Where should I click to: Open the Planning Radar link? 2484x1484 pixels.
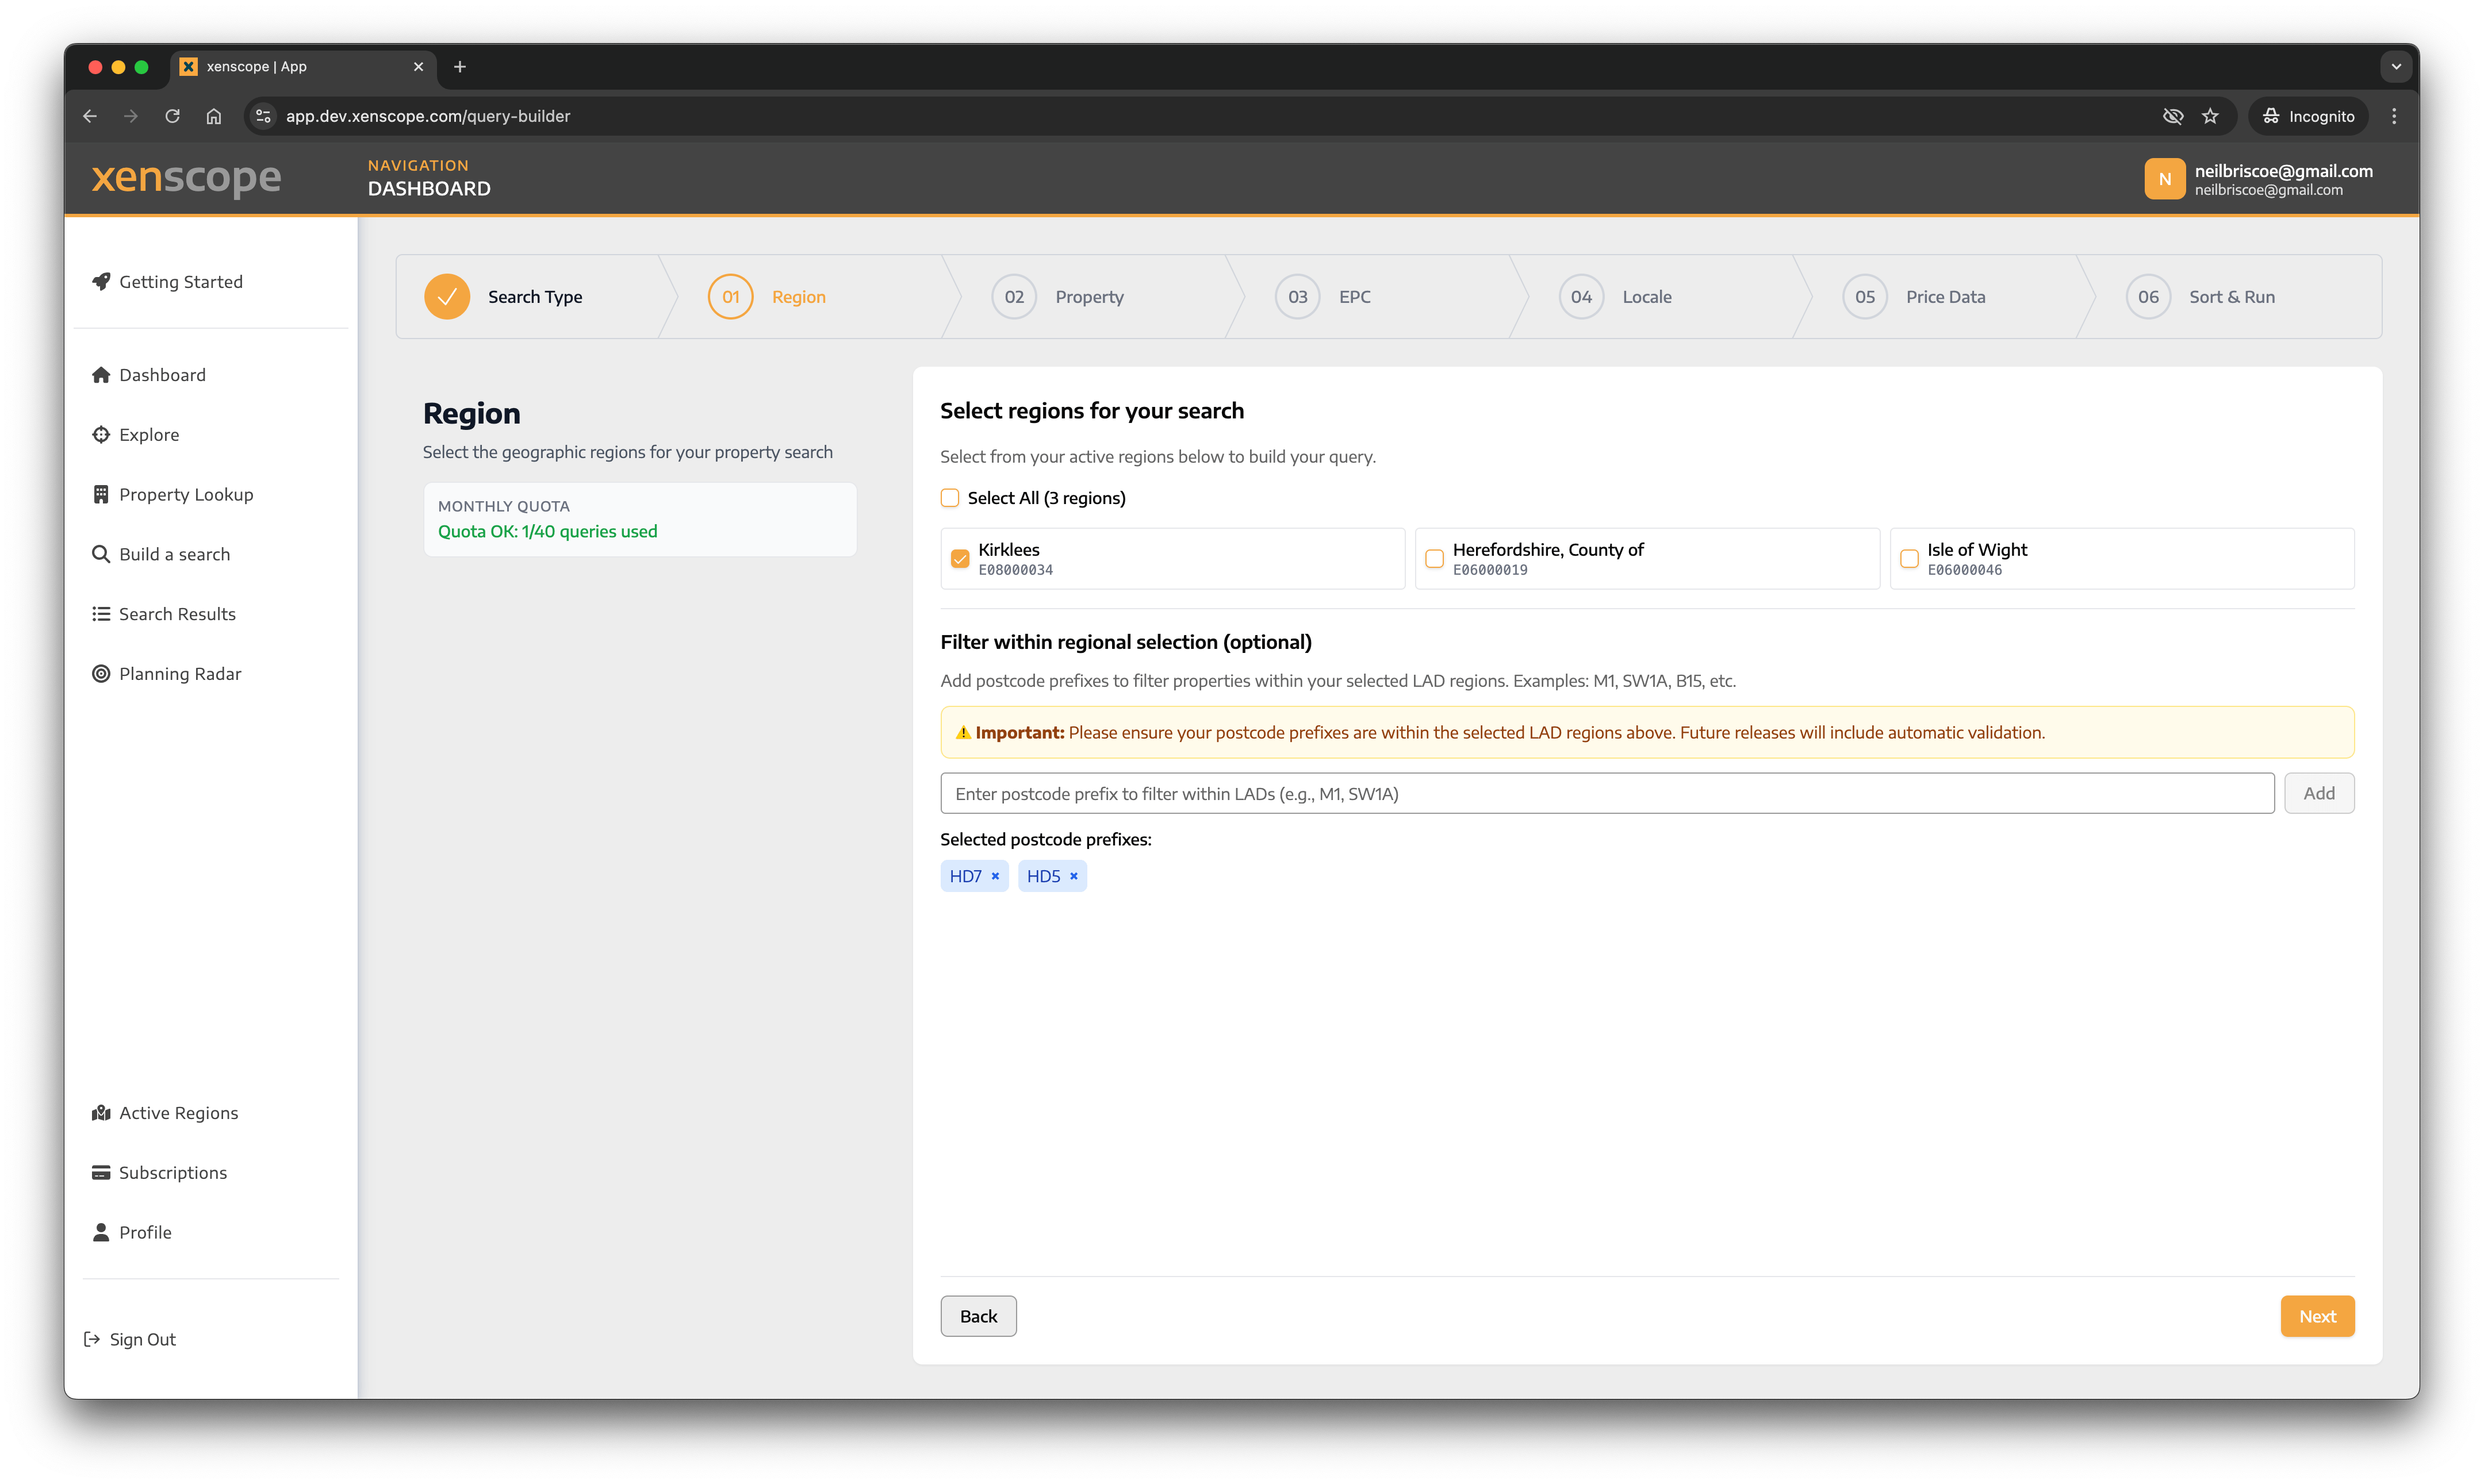point(180,674)
